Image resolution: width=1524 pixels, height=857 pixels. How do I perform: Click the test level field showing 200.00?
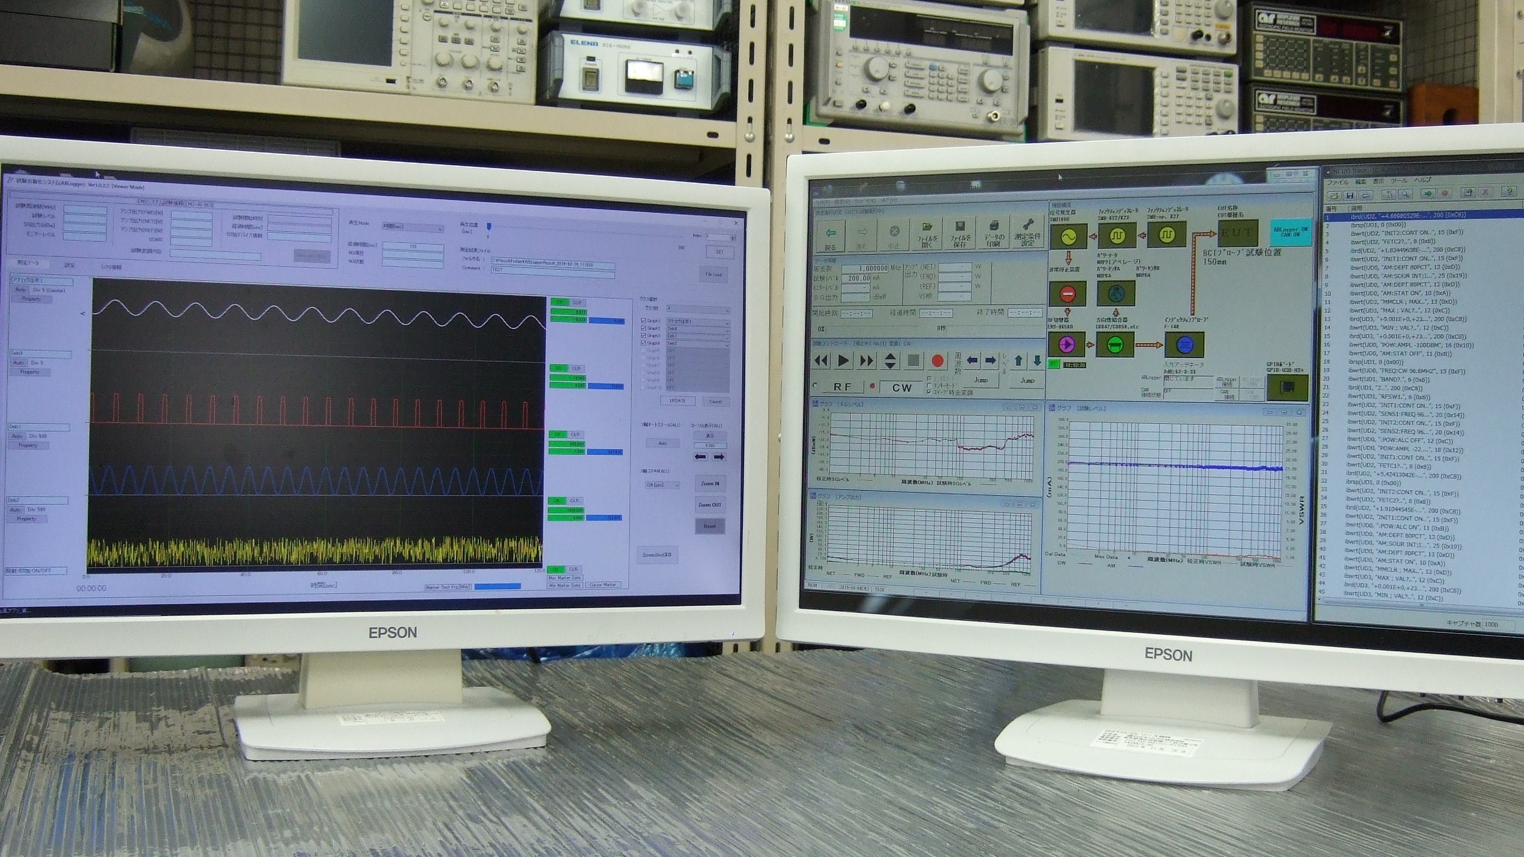tap(856, 279)
